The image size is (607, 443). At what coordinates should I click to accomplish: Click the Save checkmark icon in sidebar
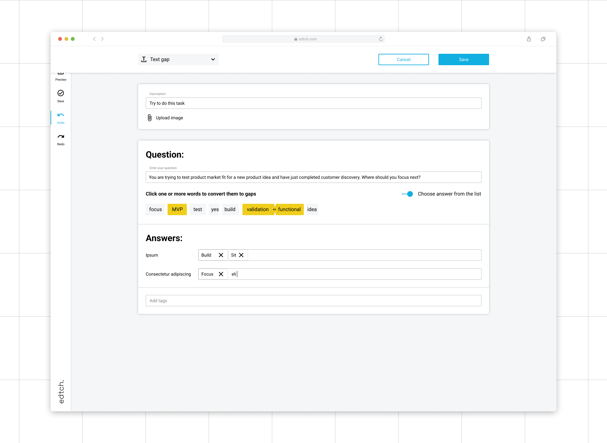tap(61, 93)
